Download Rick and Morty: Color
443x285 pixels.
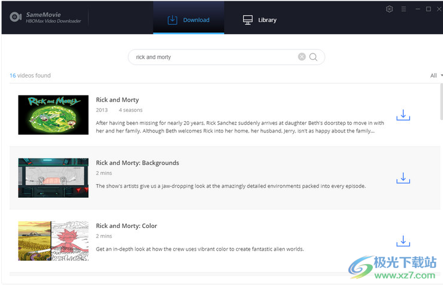coord(403,241)
